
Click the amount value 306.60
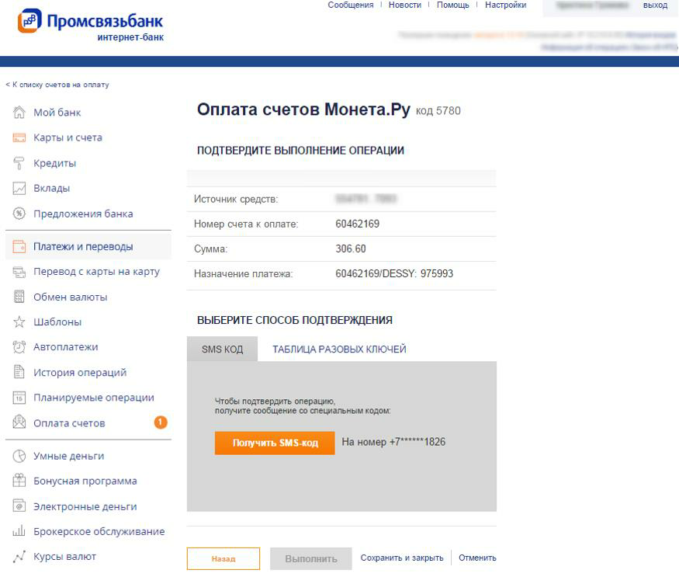(x=351, y=249)
